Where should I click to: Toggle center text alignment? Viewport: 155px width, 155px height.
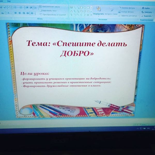[19, 13]
